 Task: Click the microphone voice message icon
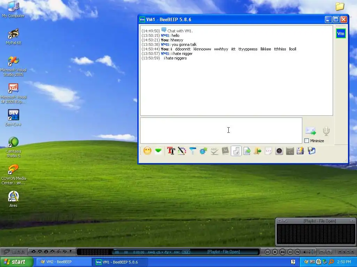326,131
